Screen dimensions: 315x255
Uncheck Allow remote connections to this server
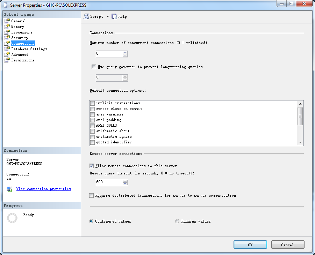click(x=91, y=166)
